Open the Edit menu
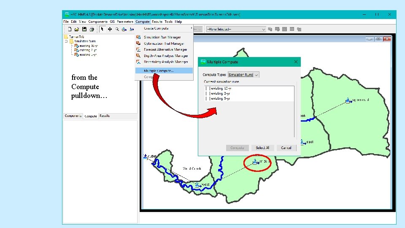This screenshot has width=405, height=228. click(x=74, y=22)
